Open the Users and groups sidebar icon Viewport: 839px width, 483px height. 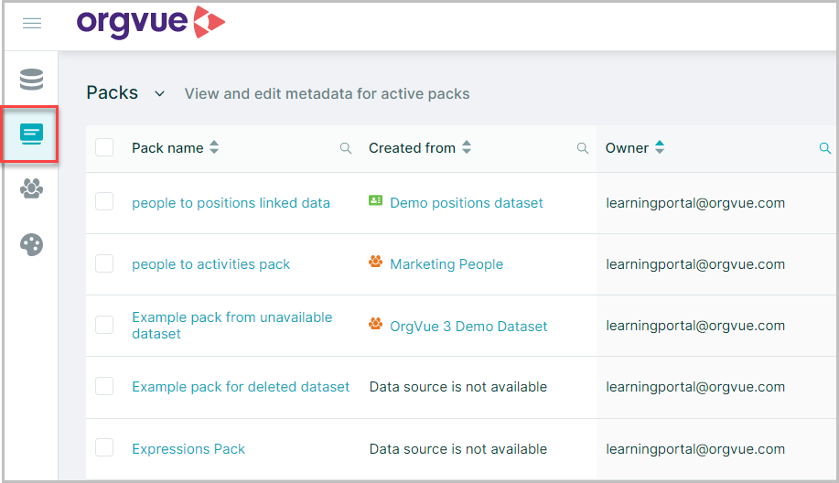pos(32,188)
